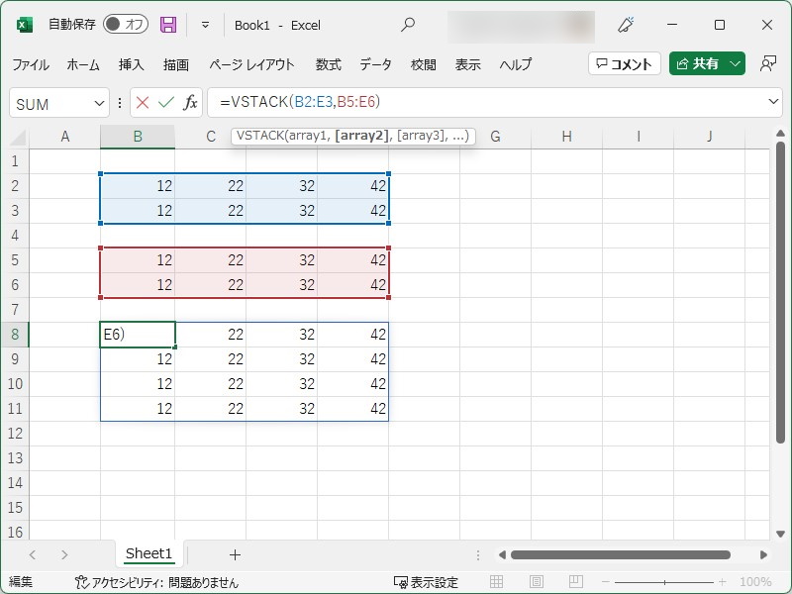Open Insert Function with the fx icon
792x594 pixels.
[190, 103]
